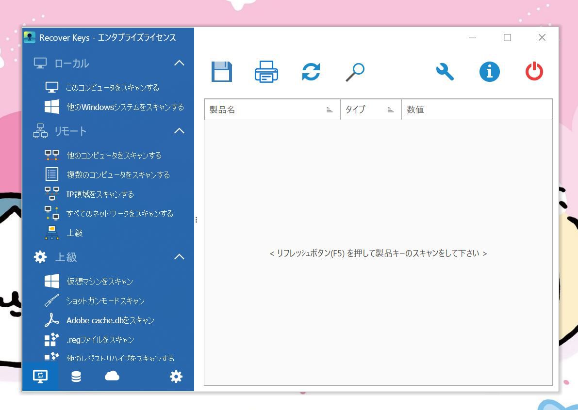Click the リフレッシュボタン(F5) hint text
578x410 pixels.
[378, 253]
